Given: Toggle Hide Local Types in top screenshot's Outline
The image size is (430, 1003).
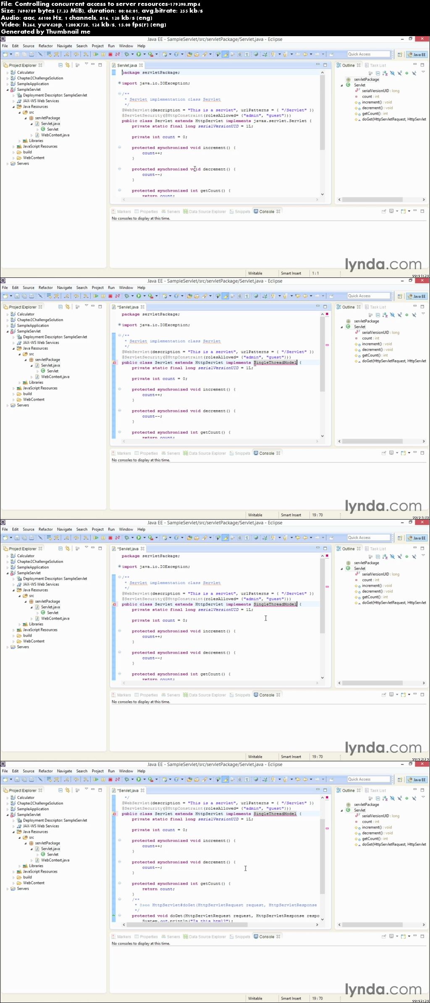Looking at the screenshot, I should click(414, 73).
